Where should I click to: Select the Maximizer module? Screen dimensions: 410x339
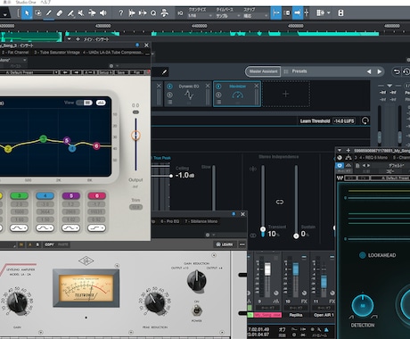[x=237, y=94]
